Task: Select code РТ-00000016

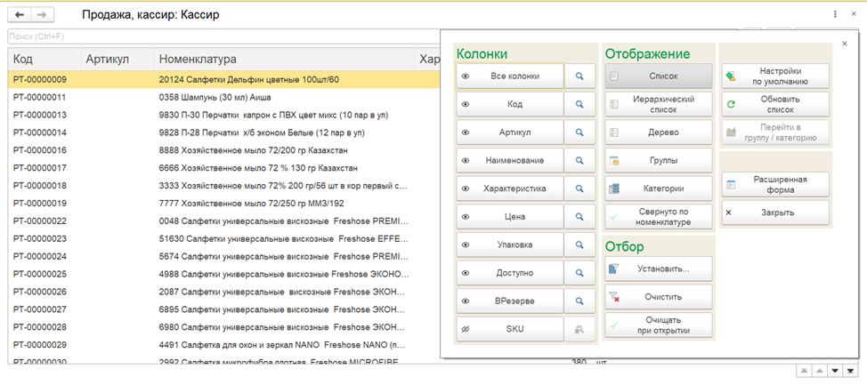Action: 40,150
